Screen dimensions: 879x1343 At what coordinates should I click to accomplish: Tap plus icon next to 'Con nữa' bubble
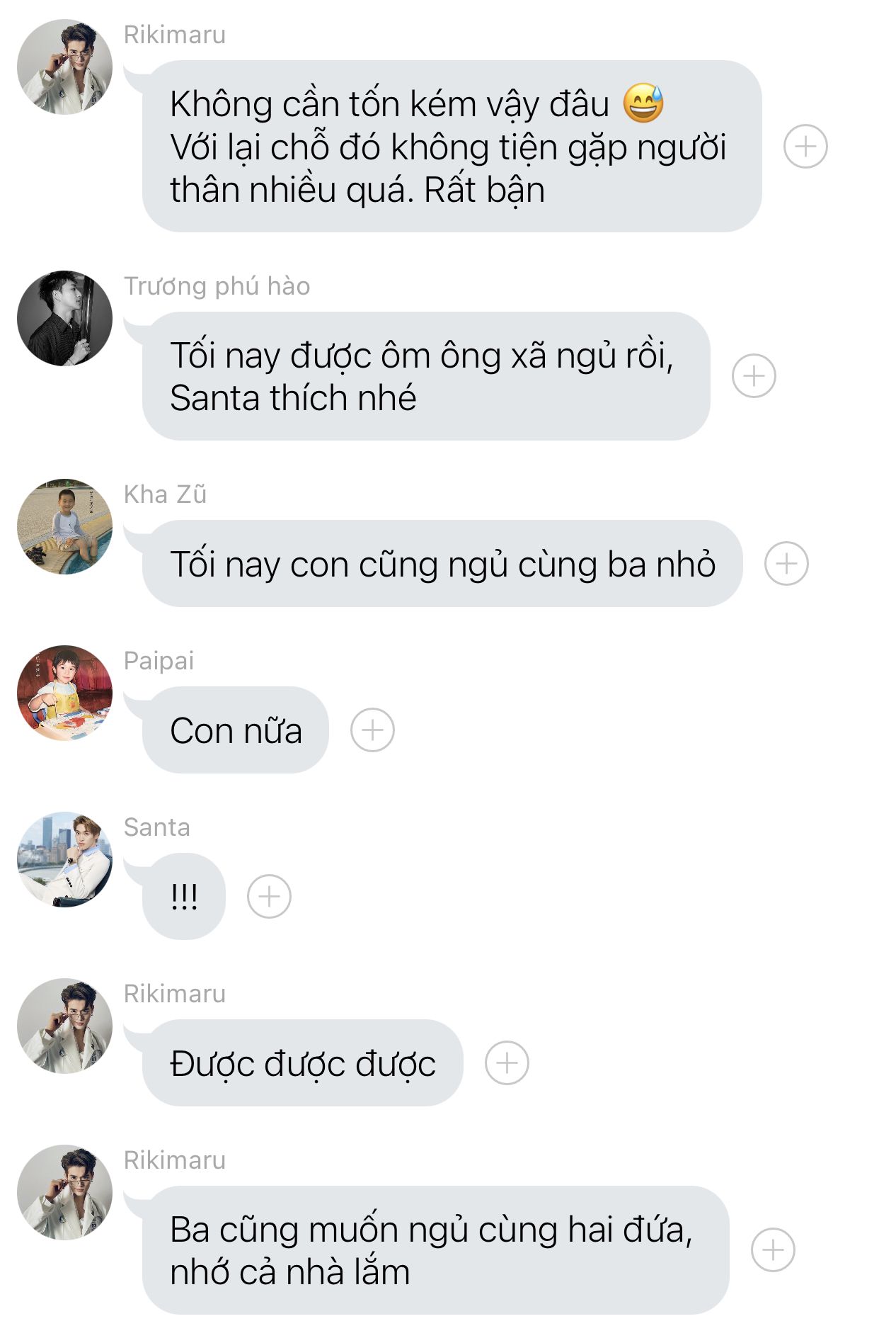click(x=372, y=730)
